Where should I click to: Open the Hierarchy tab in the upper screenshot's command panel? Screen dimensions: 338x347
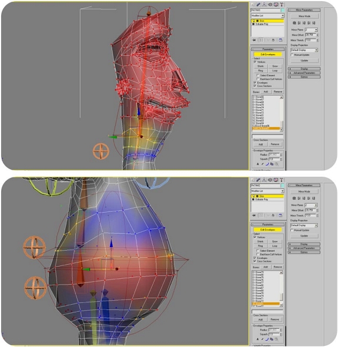click(265, 5)
